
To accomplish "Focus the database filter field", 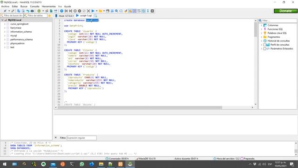I will [12, 15].
